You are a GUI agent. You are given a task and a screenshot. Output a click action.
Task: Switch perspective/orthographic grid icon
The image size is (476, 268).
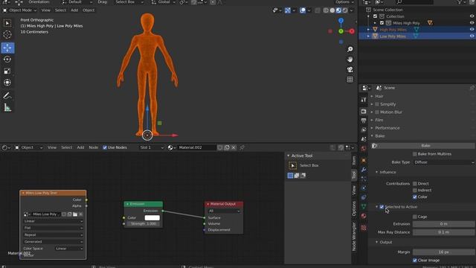[350, 80]
